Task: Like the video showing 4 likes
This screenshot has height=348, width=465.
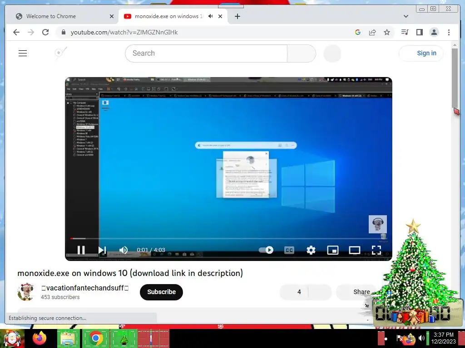Action: pos(294,292)
